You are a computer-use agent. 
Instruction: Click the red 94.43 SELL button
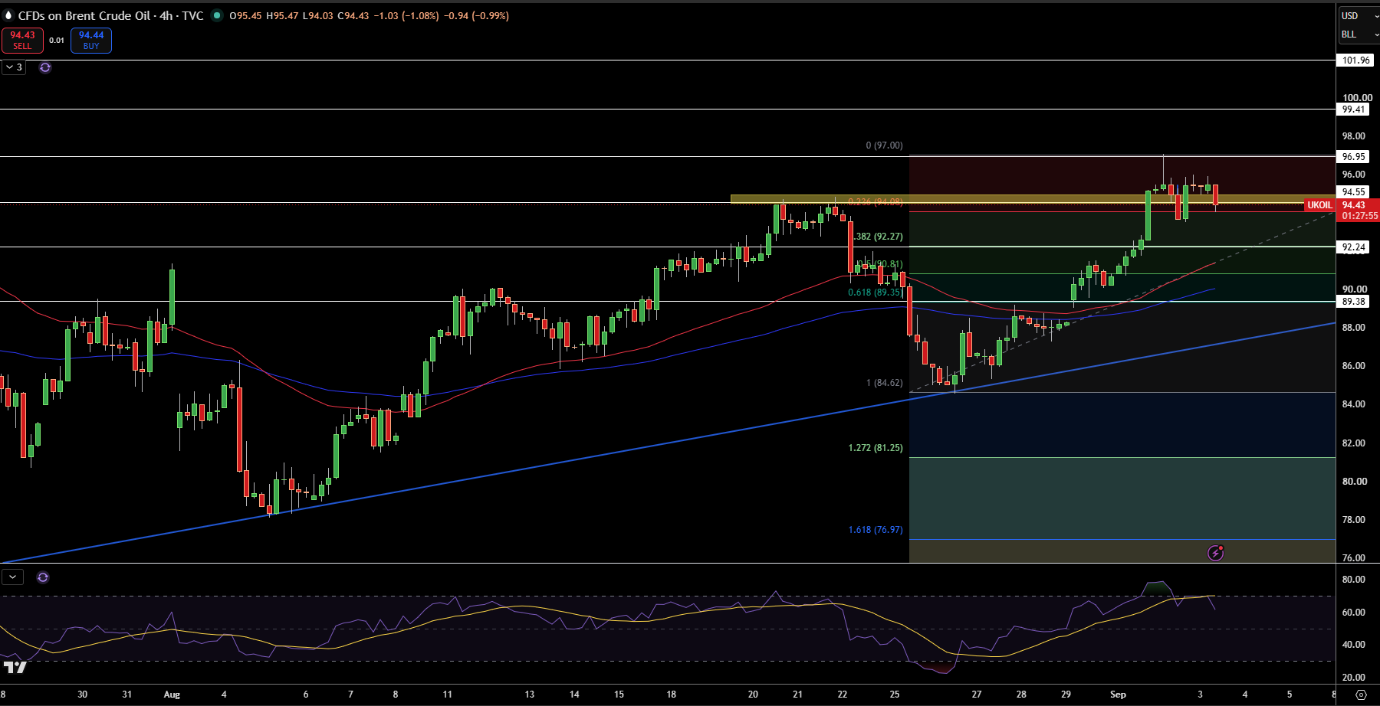[22, 40]
